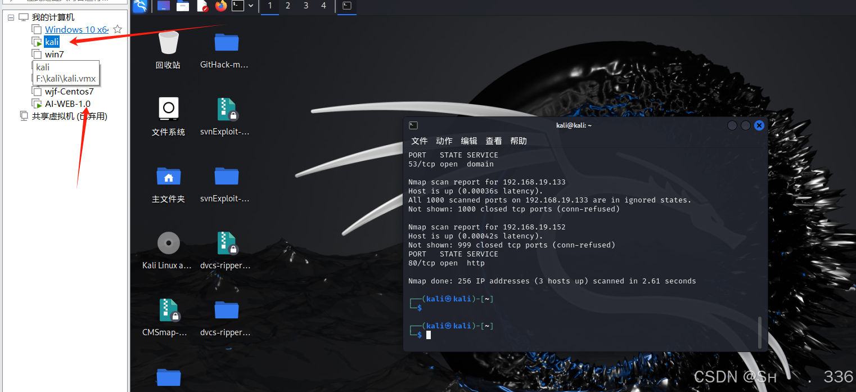Screen dimensions: 856x392
Task: Minimize the kali@kali terminal window
Action: [x=732, y=125]
